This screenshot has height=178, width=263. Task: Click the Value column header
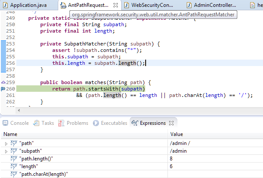[176, 134]
